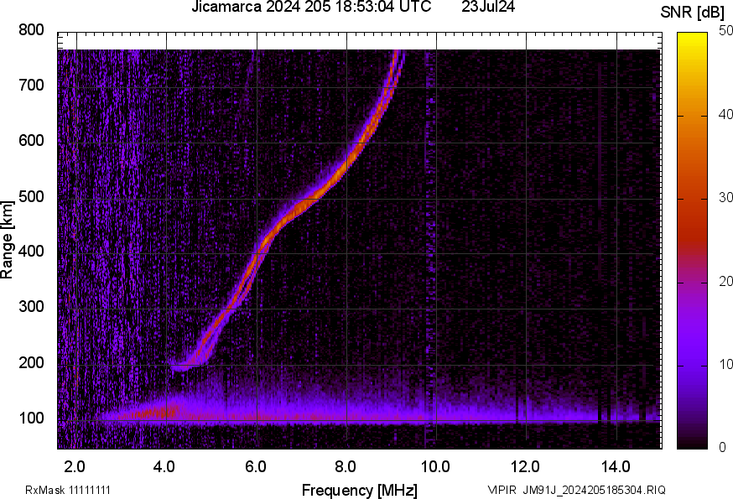The image size is (733, 499).
Task: Click the "100" tick on the range axis
Action: [x=31, y=418]
